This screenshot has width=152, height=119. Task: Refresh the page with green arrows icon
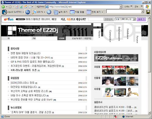pyautogui.click(x=21, y=7)
